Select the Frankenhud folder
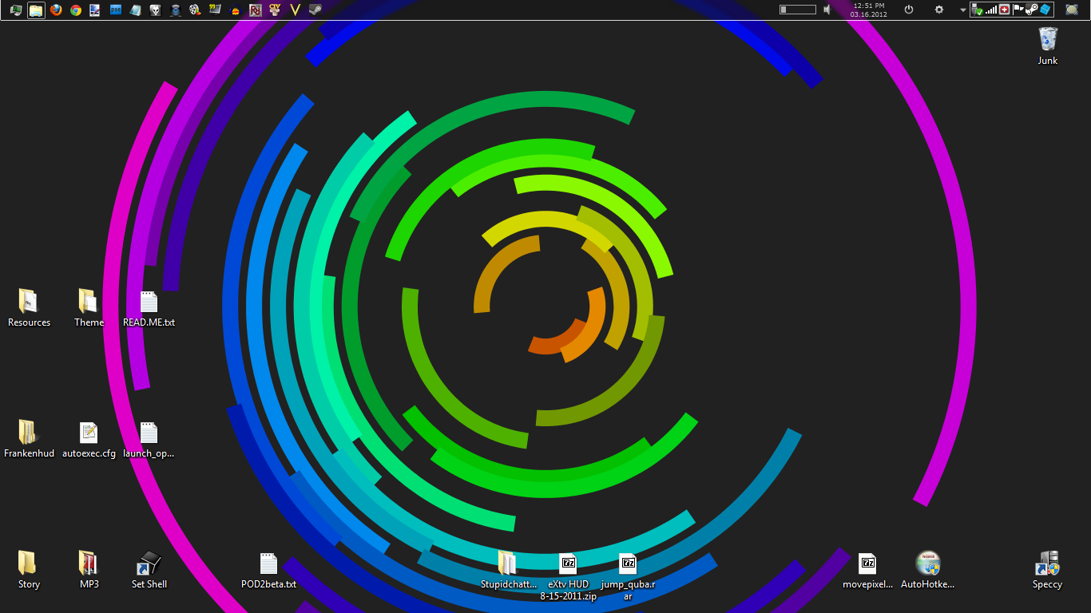The image size is (1091, 613). click(29, 439)
